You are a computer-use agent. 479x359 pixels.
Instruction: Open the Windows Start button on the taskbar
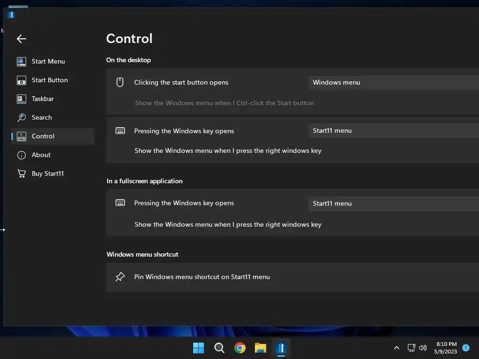pyautogui.click(x=198, y=348)
